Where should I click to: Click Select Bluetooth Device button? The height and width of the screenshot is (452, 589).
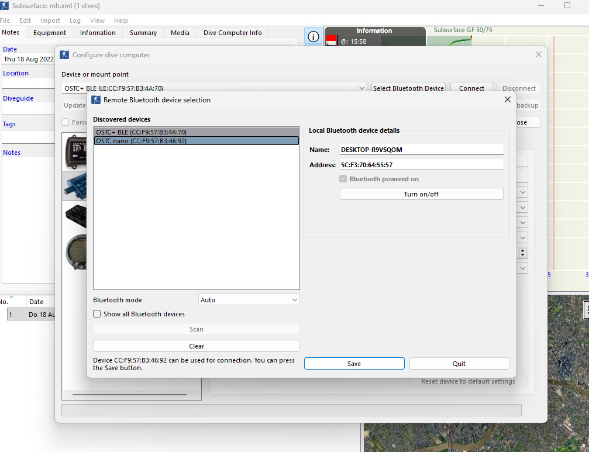pos(408,88)
